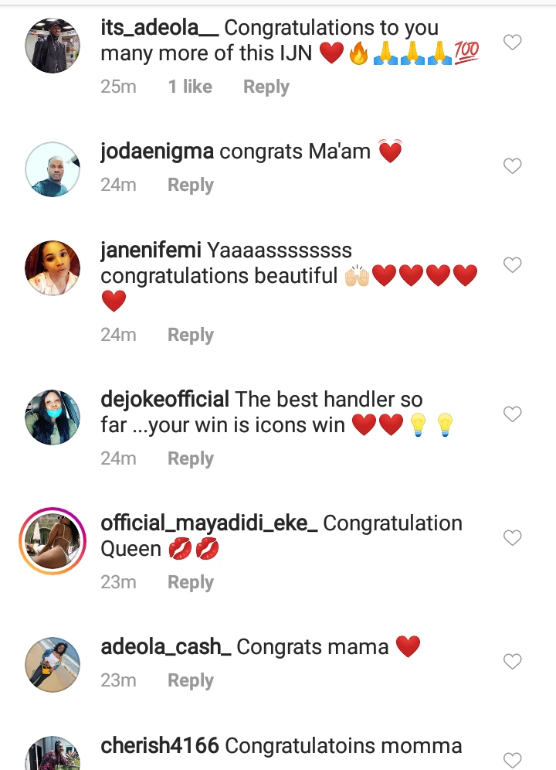Reply to dejokeofficial's comment

pyautogui.click(x=191, y=458)
